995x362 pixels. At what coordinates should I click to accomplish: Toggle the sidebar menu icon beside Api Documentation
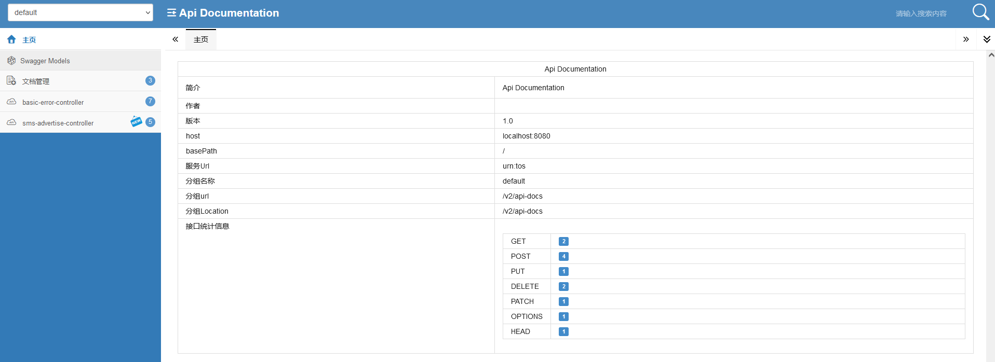point(171,13)
